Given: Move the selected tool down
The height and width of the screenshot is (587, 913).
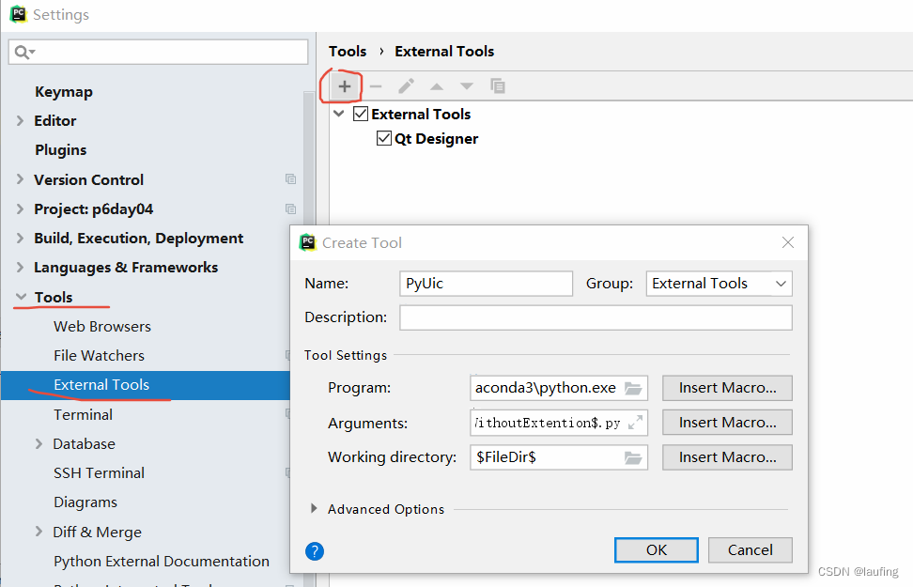Looking at the screenshot, I should tap(467, 85).
